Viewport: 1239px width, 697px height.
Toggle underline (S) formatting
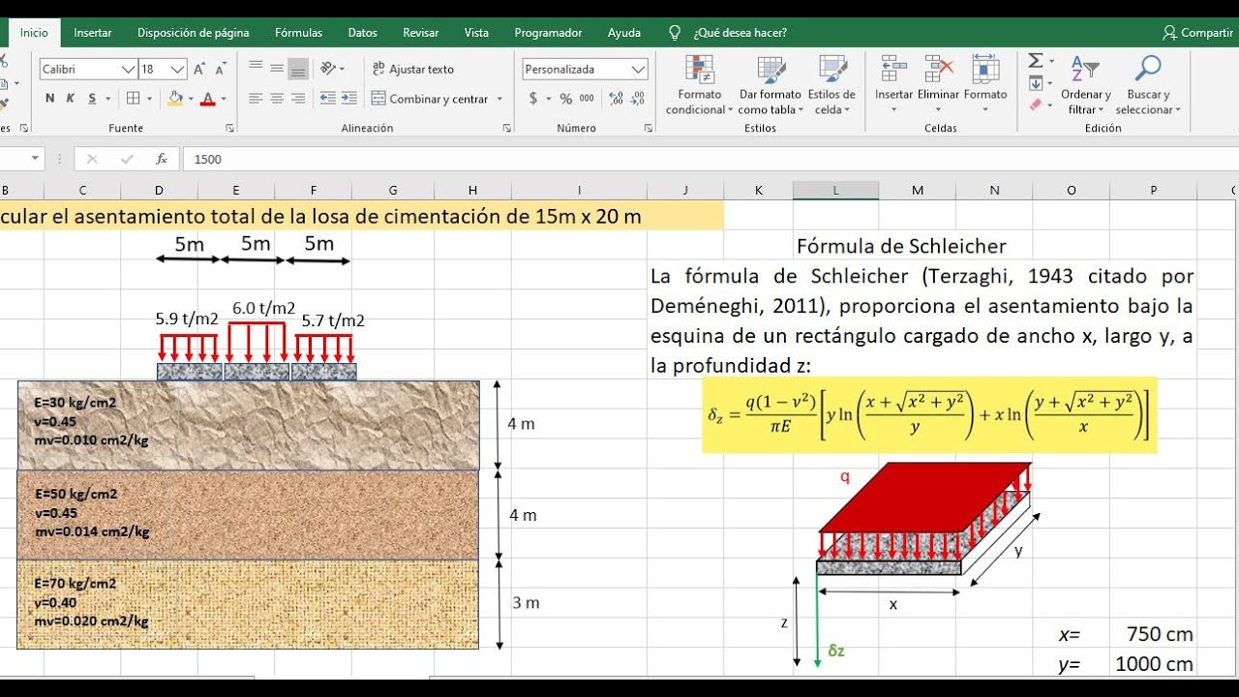[92, 99]
